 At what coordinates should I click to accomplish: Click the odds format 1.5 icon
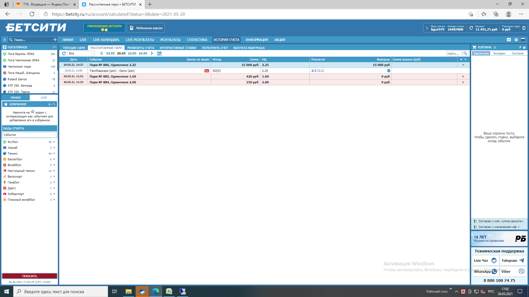[509, 40]
